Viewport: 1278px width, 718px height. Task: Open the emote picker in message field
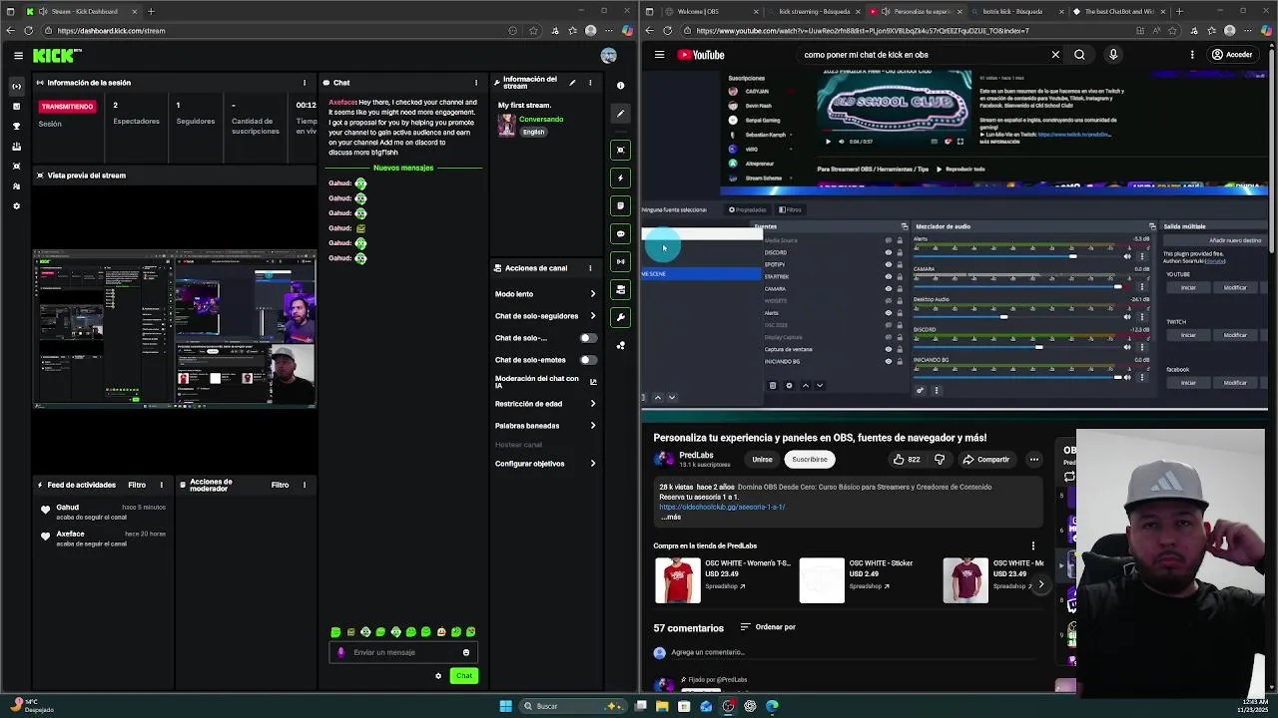point(465,652)
